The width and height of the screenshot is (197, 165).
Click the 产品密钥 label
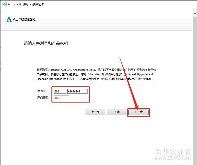tap(43, 97)
